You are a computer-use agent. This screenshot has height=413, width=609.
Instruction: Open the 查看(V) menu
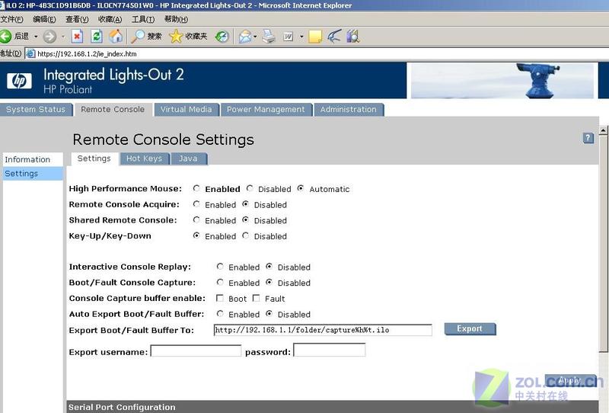(77, 19)
